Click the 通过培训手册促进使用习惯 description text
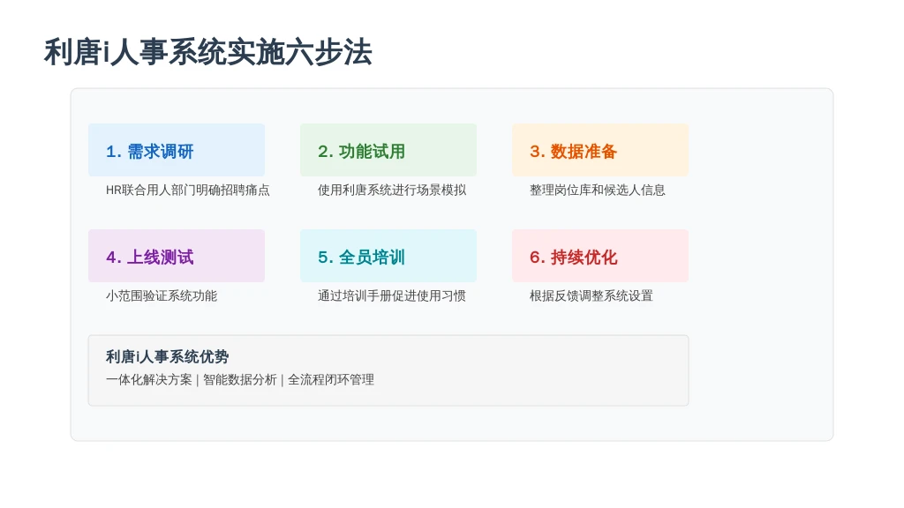904x508 pixels. 392,296
